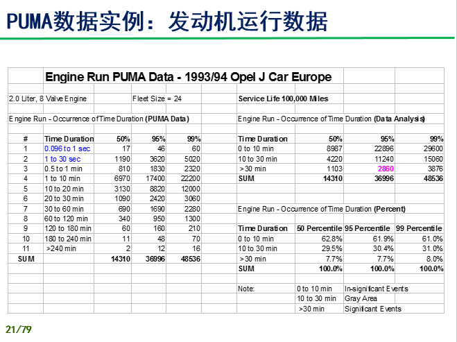
Task: Click the '2.0 Liter, 8 Valve Engine' cell
Action: tap(48, 99)
